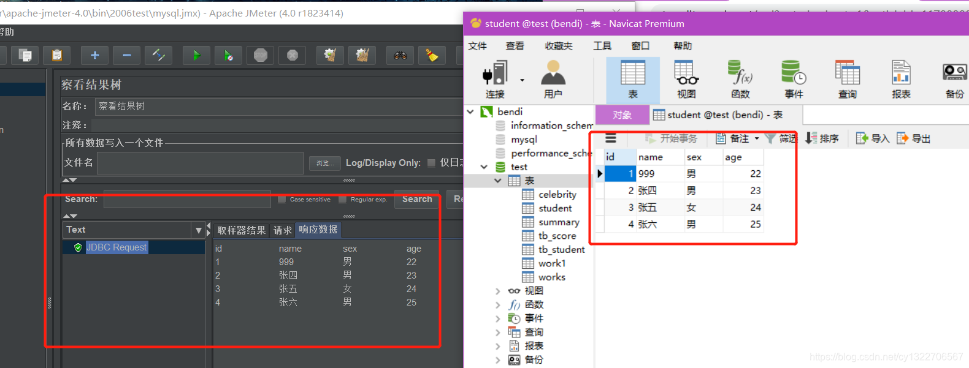Open Navicat 备份 (Backup) tool

(955, 80)
